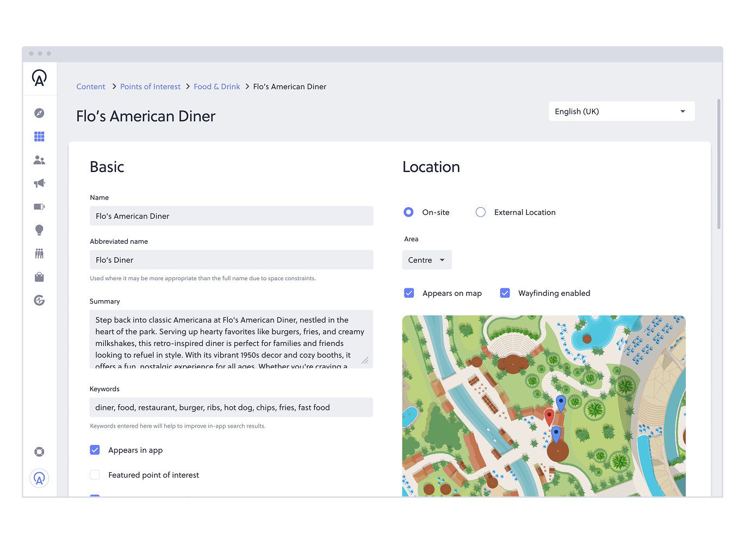Select the battery status icon in sidebar

(x=39, y=207)
